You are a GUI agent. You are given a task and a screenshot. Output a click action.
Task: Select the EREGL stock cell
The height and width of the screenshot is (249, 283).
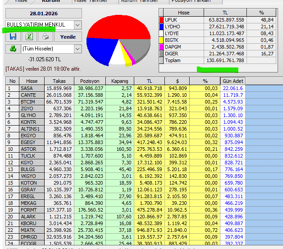tap(32, 196)
